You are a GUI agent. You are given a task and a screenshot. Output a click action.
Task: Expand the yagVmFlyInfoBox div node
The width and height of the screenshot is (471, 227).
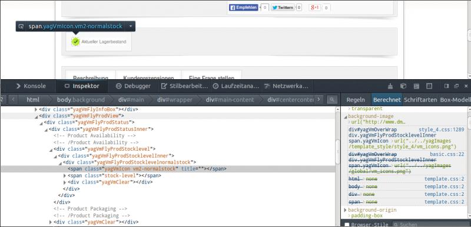(36, 110)
